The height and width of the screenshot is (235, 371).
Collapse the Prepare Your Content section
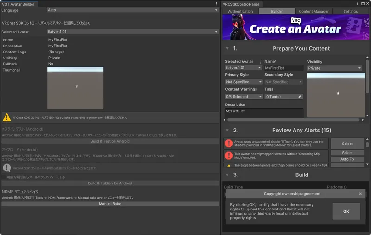click(227, 48)
